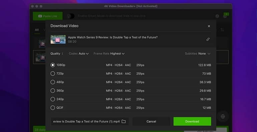Click the '73 MB' file size
This screenshot has width=257, height=132.
(x=207, y=74)
